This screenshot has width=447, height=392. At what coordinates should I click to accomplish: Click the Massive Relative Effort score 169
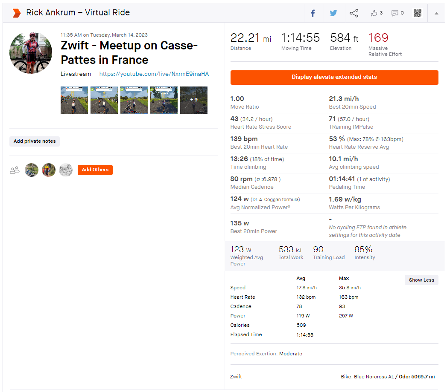[378, 38]
